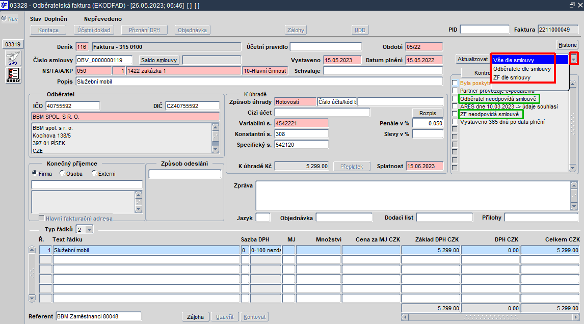Select the Osoba radio button

[62, 173]
